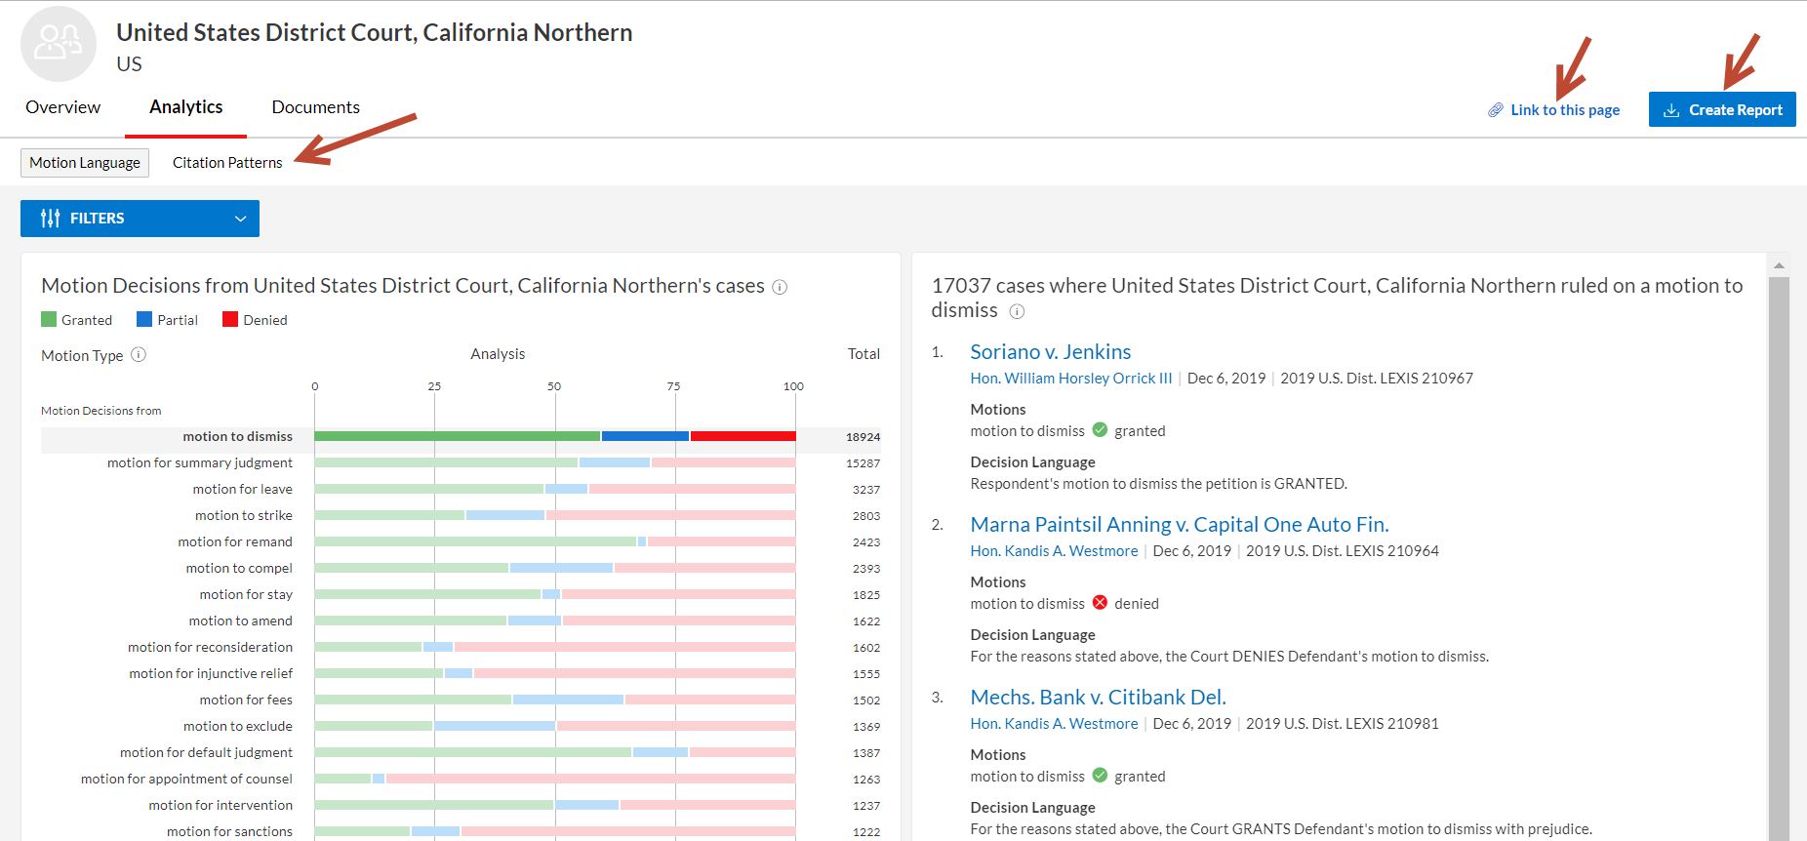Click the motion to dismiss partial blue bar
Screen dimensions: 1807x841
pos(645,436)
